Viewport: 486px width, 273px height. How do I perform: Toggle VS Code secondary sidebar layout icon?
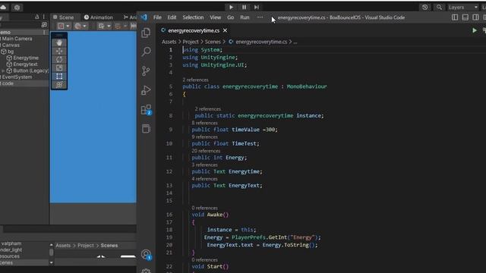[475, 17]
